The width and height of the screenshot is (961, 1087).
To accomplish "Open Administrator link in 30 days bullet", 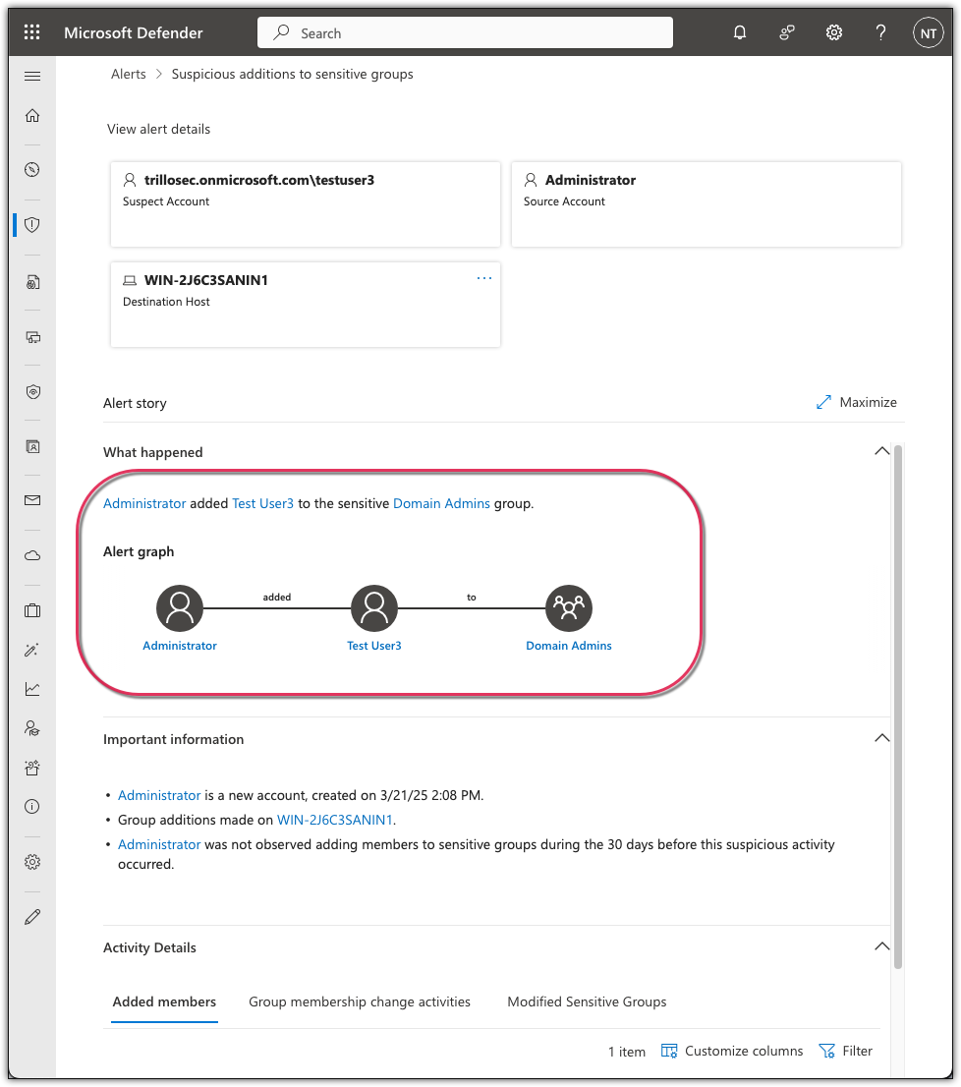I will point(159,845).
